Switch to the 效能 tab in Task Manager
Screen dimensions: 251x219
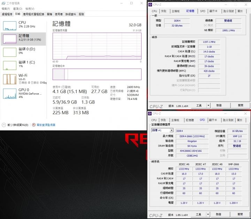pos(18,14)
